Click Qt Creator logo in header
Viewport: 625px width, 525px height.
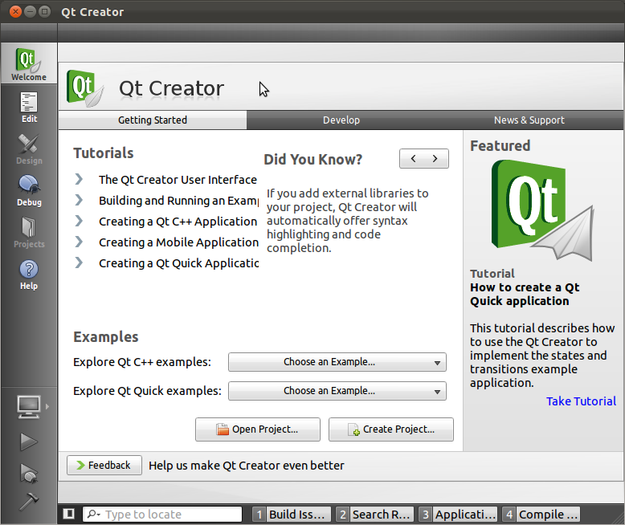(x=85, y=88)
